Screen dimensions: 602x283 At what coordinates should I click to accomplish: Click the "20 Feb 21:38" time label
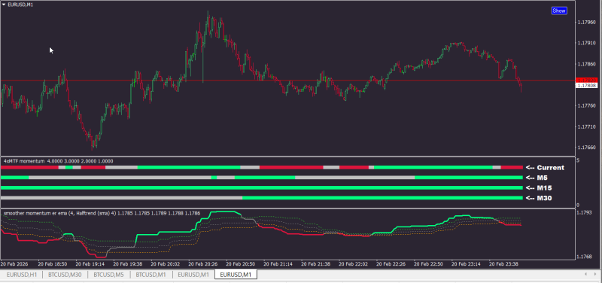316,264
